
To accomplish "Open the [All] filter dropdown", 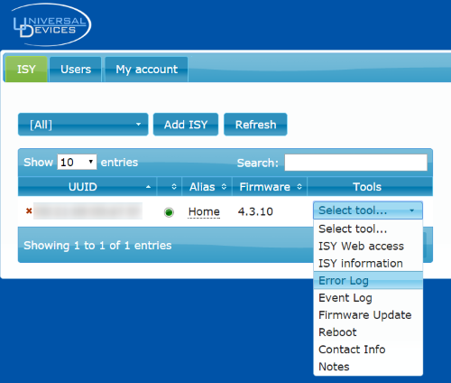I will point(83,125).
